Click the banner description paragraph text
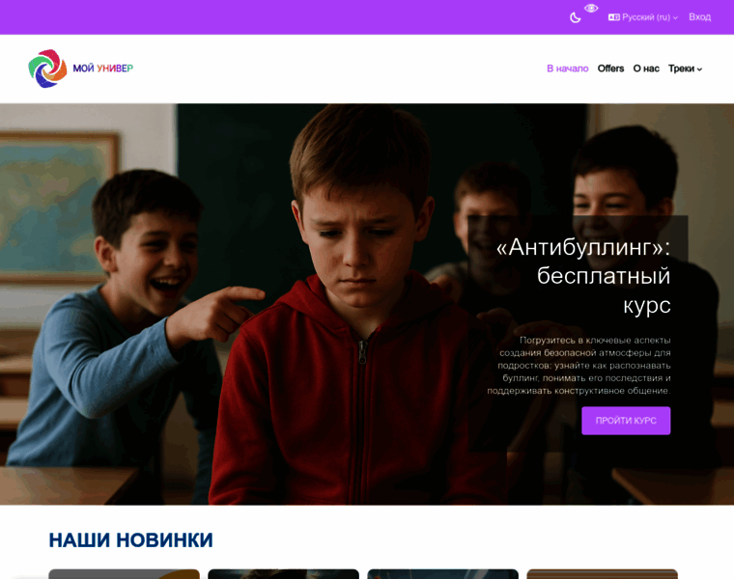The image size is (734, 579). coord(579,366)
